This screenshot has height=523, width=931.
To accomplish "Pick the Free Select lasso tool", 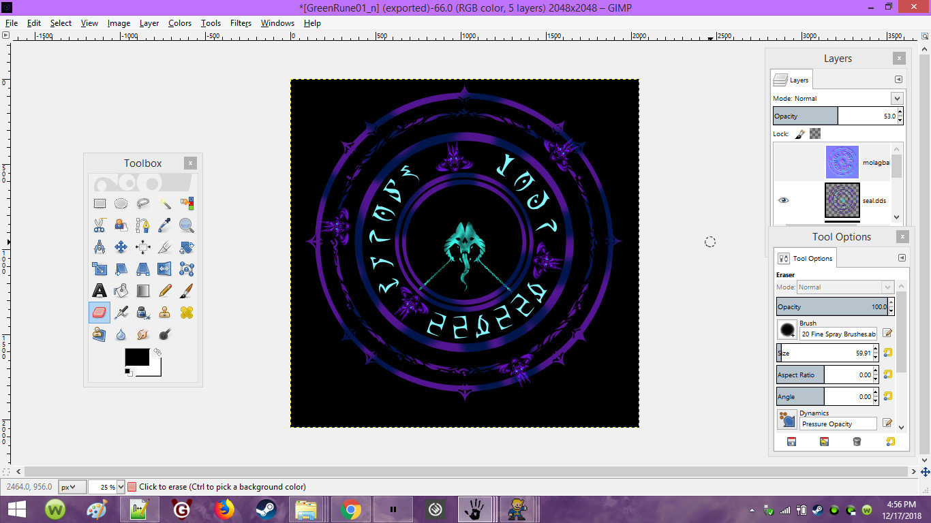I will tap(143, 203).
